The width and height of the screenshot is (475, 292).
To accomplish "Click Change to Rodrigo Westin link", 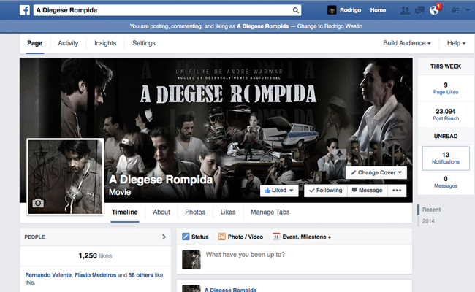I will [x=330, y=26].
